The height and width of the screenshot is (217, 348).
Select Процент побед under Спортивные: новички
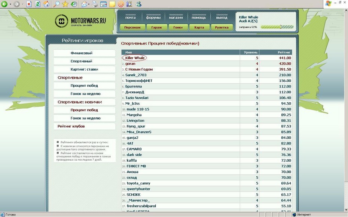84,110
